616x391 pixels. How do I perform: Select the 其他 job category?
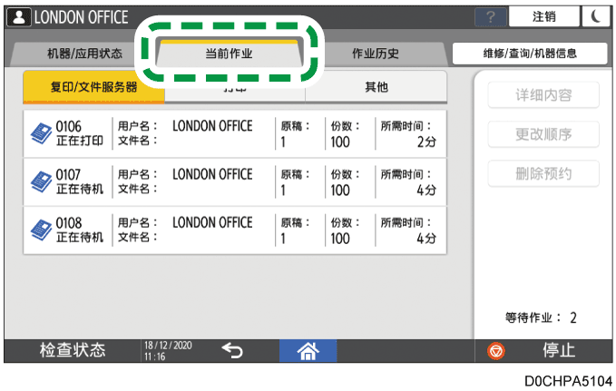375,87
